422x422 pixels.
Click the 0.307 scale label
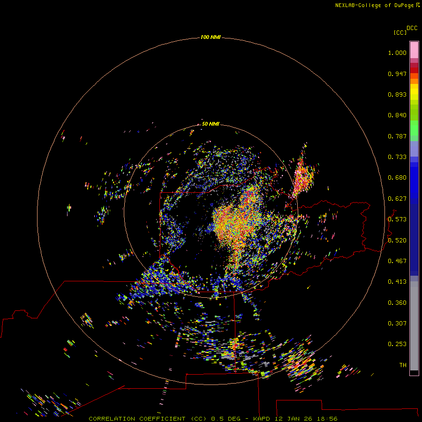point(397,324)
